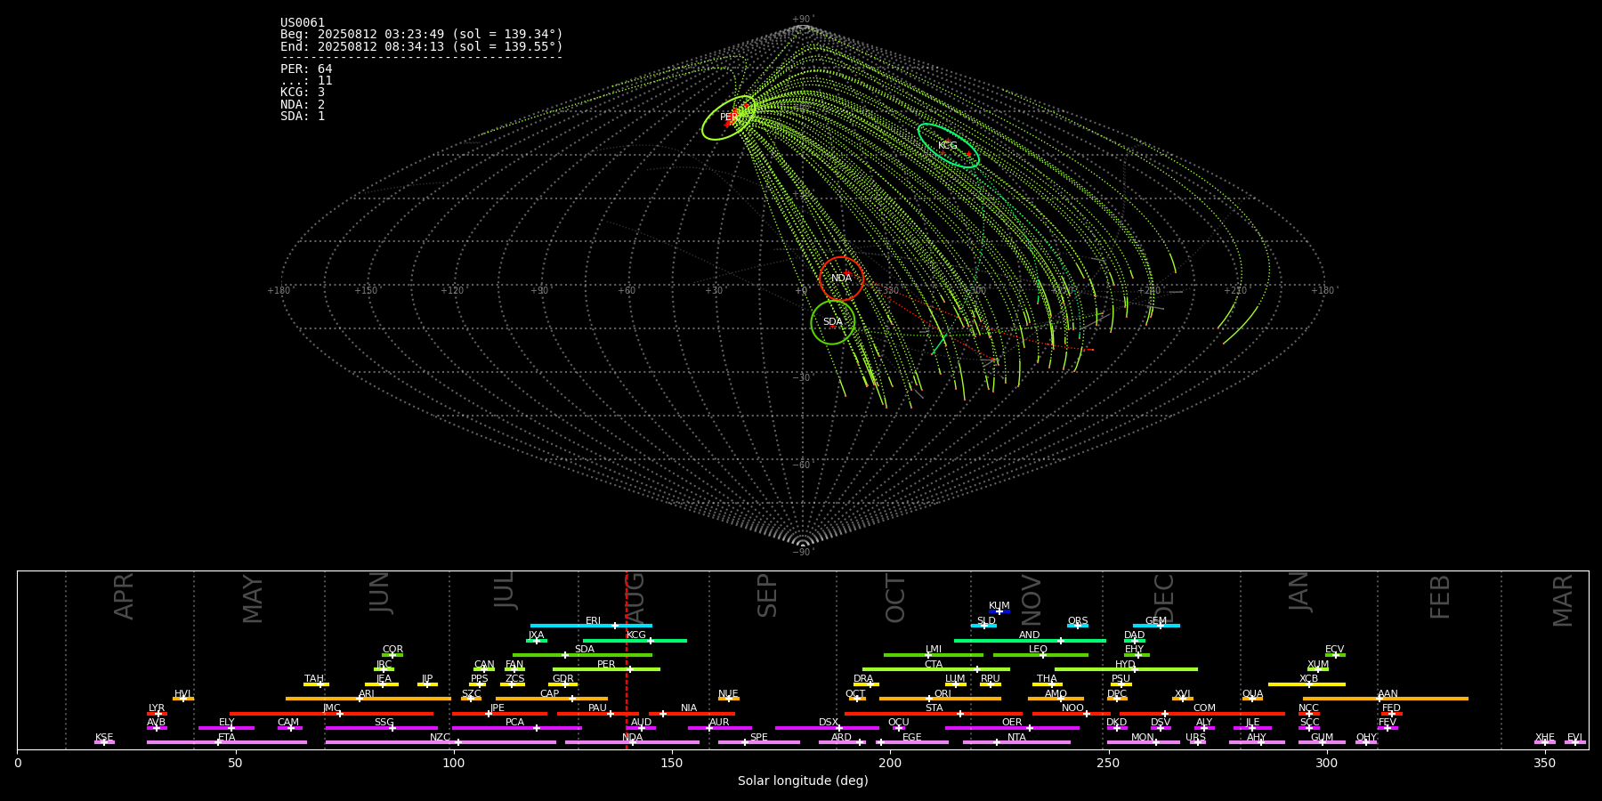Click the 'KCG: 3' count entry

[x=303, y=93]
